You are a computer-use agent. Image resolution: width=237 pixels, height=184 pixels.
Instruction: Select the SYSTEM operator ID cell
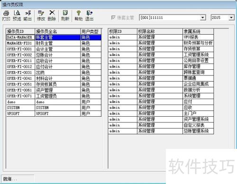pos(20,108)
